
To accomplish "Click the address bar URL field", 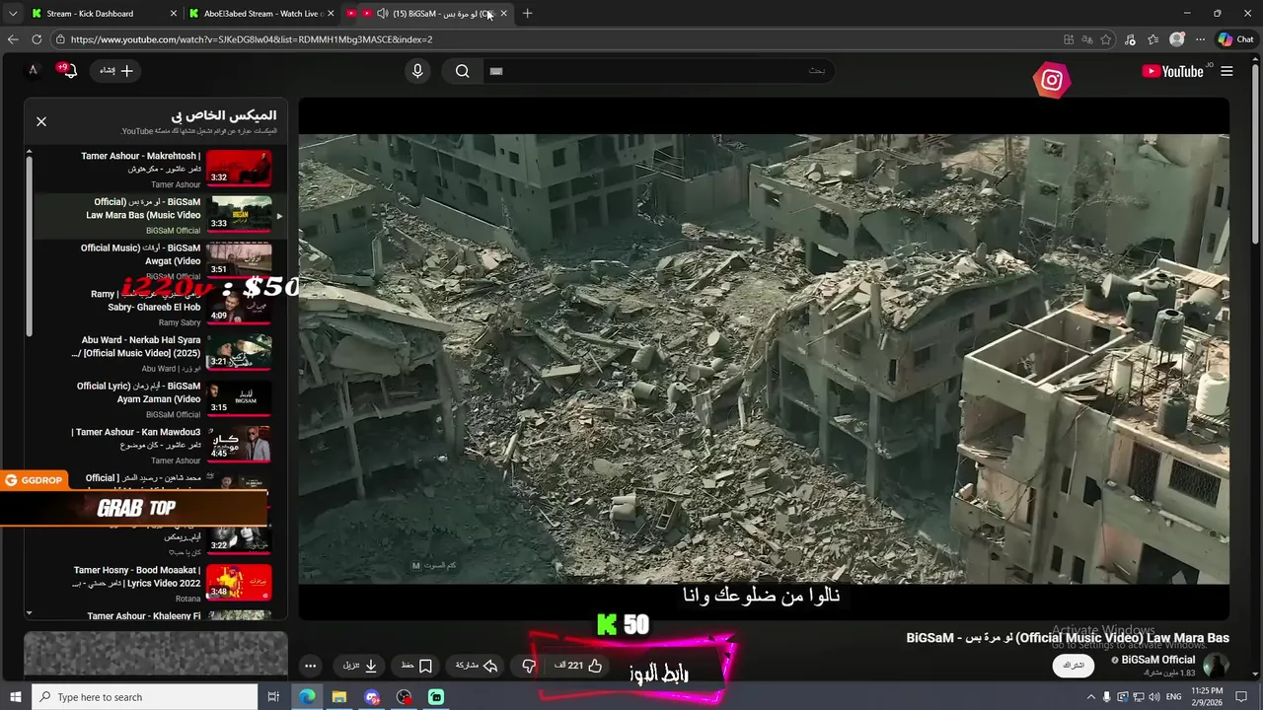I will (x=553, y=39).
